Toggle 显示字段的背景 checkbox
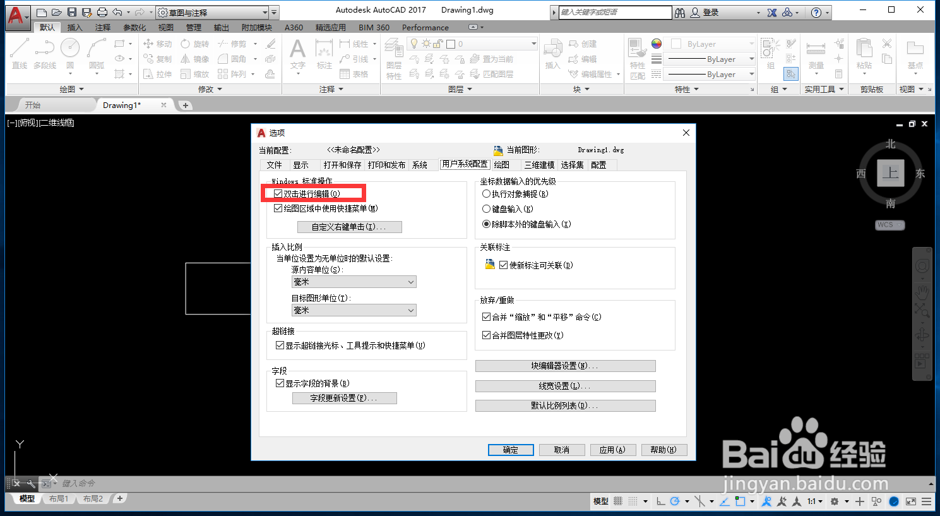Image resolution: width=940 pixels, height=516 pixels. tap(280, 383)
